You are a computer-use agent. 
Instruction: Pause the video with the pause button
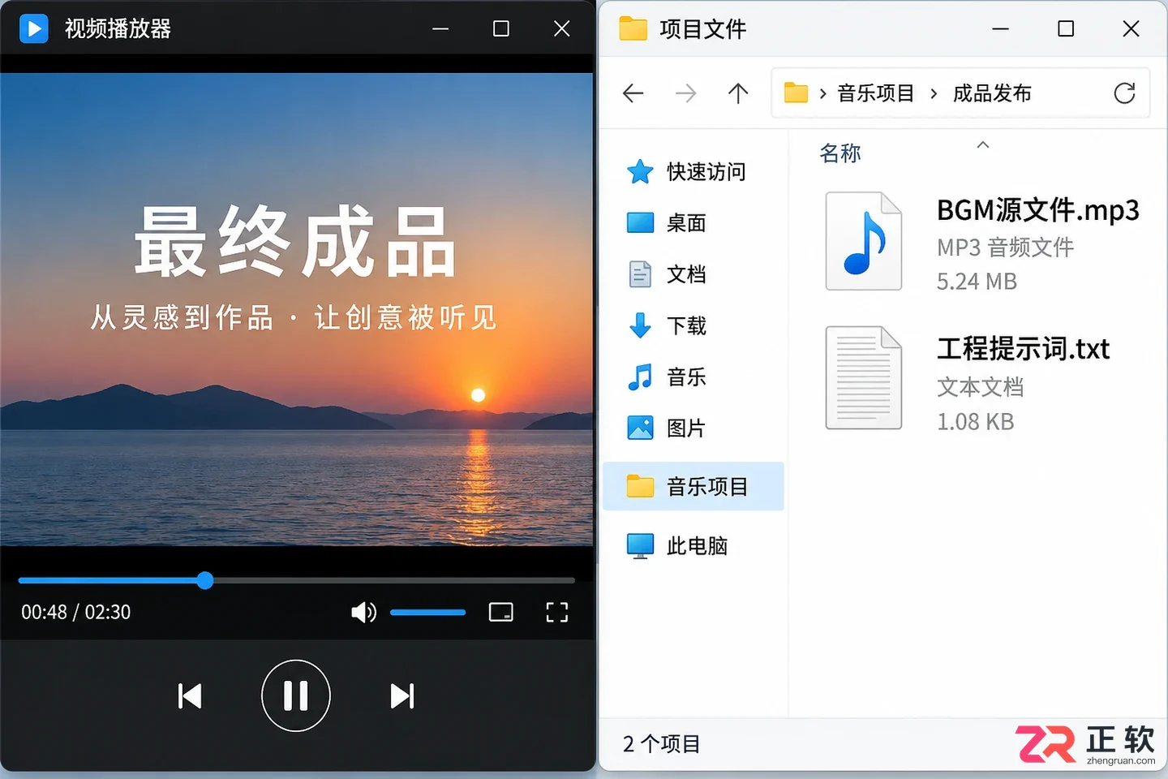[x=296, y=695]
